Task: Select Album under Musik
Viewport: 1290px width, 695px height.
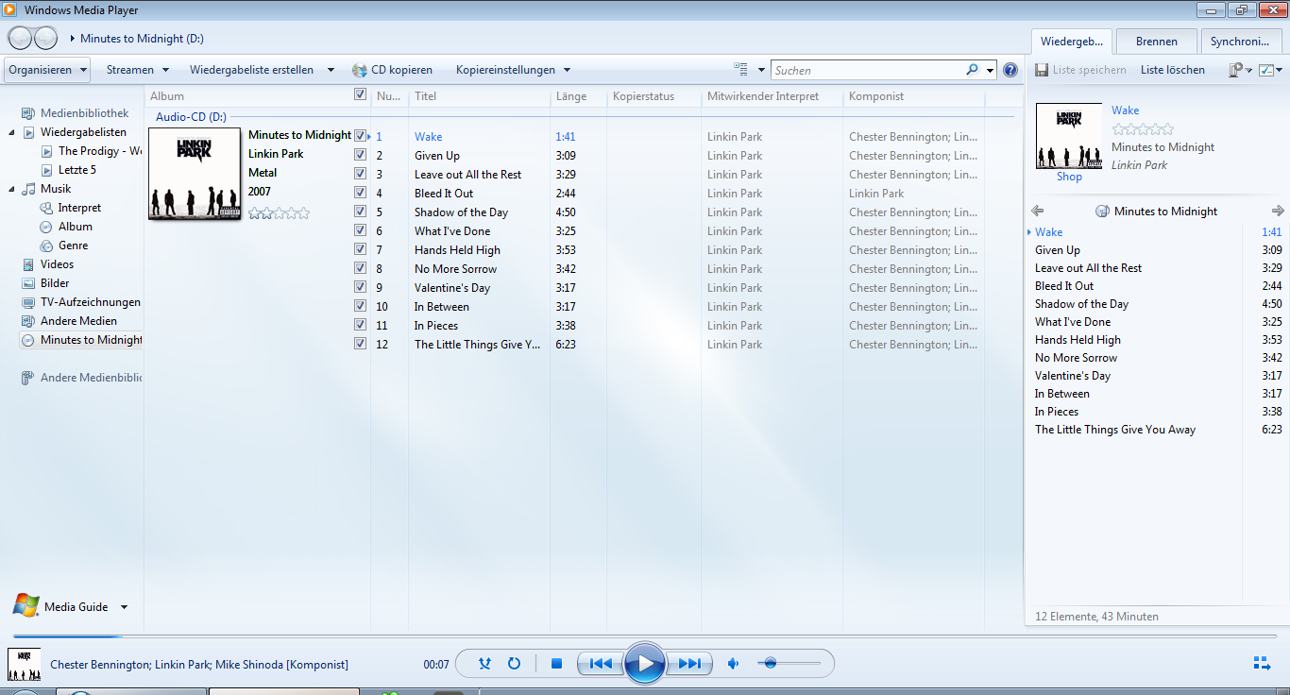Action: (76, 227)
